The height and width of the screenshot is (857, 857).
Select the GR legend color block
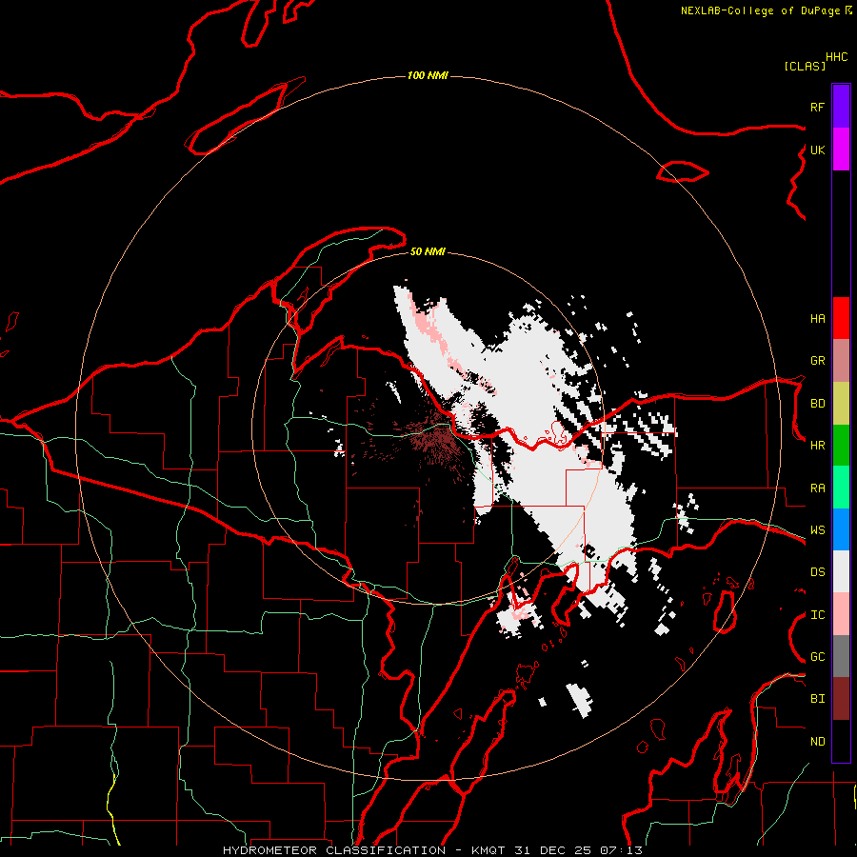(x=841, y=361)
